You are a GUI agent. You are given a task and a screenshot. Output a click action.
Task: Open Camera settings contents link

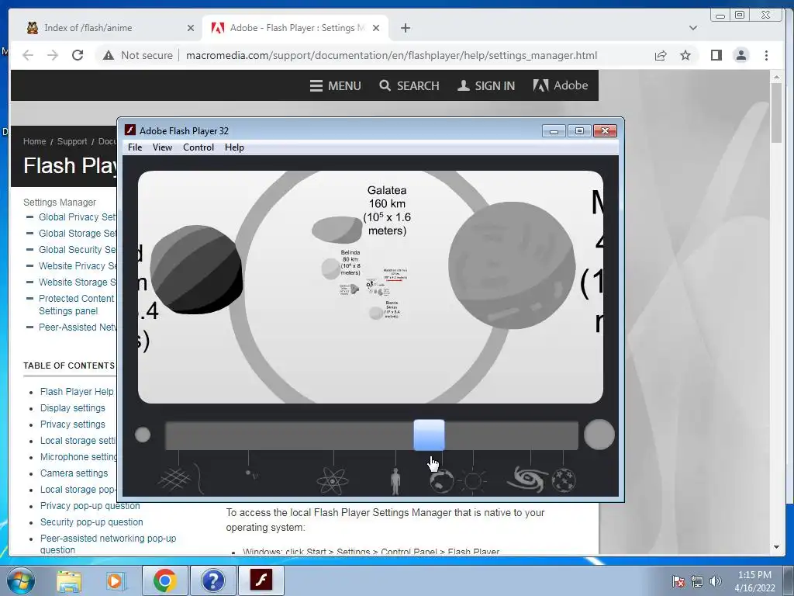[x=74, y=473]
